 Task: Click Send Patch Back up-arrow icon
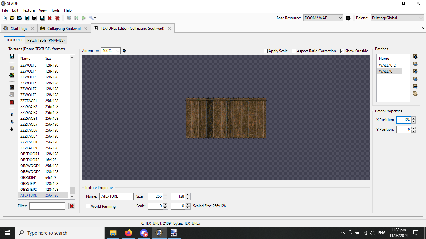coord(415,71)
